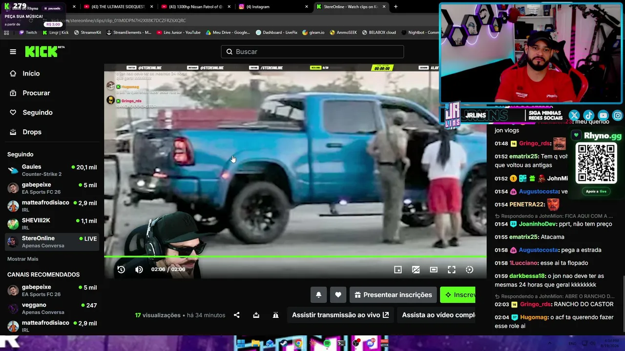Open the Meu Drive Google bookmark
Screen dimensions: 625x351
[228, 33]
